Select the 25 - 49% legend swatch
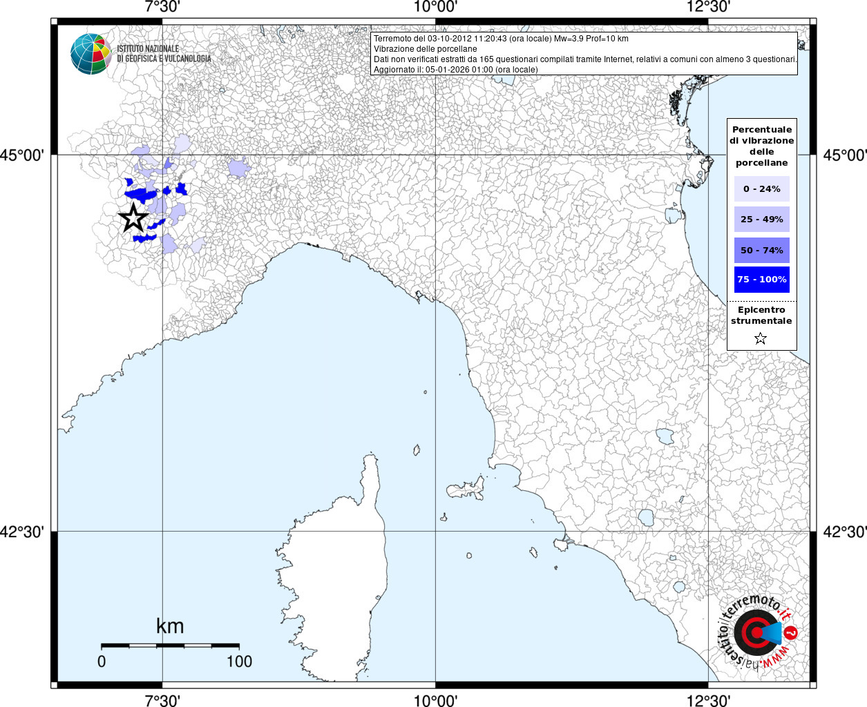867x707 pixels. click(761, 219)
